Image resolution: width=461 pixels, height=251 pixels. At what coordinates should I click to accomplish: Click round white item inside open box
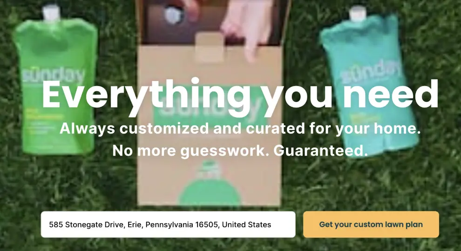pos(174,15)
